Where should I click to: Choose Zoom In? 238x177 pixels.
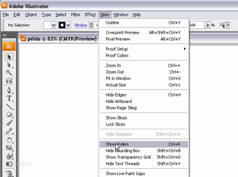click(144, 65)
